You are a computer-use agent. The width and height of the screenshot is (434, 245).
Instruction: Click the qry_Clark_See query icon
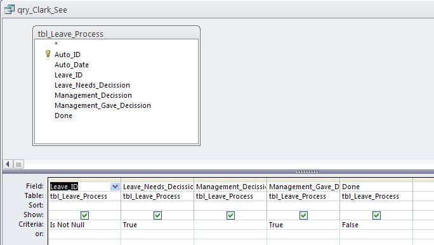9,10
